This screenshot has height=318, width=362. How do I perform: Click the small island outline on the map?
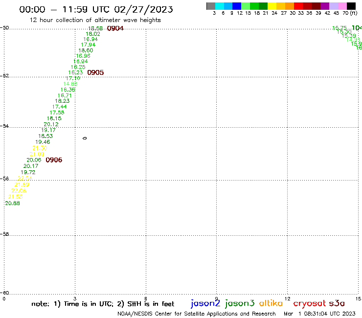(85, 138)
